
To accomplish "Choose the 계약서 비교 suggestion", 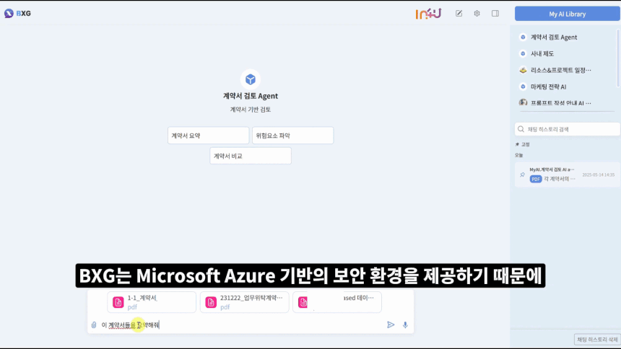I will (x=250, y=156).
